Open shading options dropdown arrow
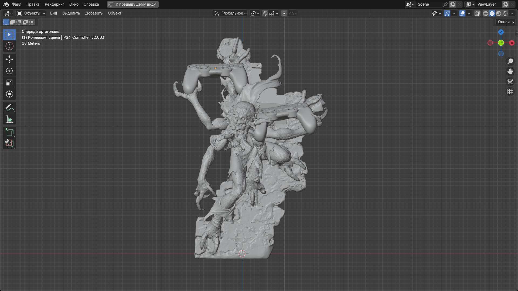Screen dimensions: 518x291 coord(512,13)
